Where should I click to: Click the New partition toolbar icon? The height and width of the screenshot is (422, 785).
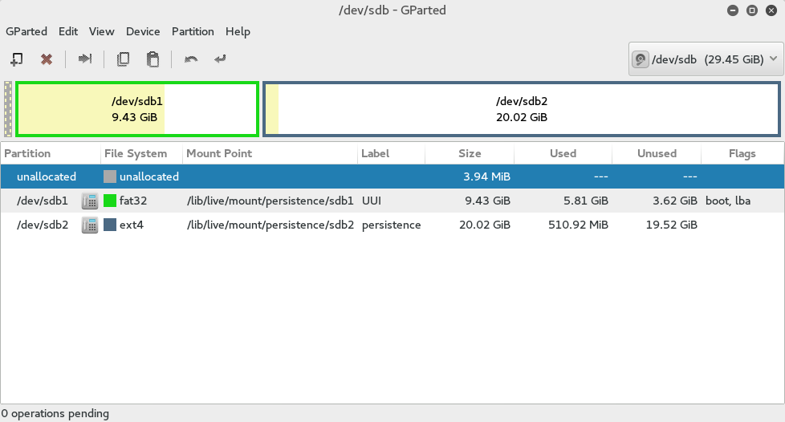(17, 59)
